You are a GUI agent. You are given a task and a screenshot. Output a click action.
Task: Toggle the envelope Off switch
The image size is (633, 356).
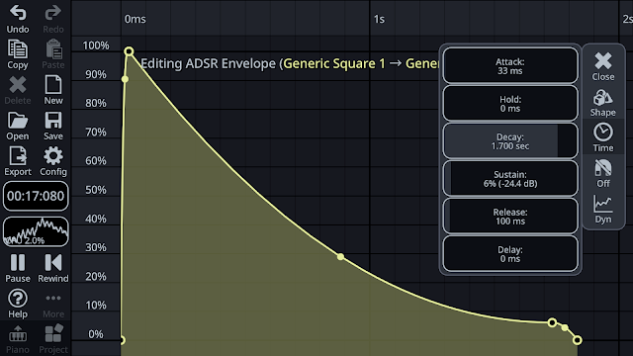[x=603, y=173]
